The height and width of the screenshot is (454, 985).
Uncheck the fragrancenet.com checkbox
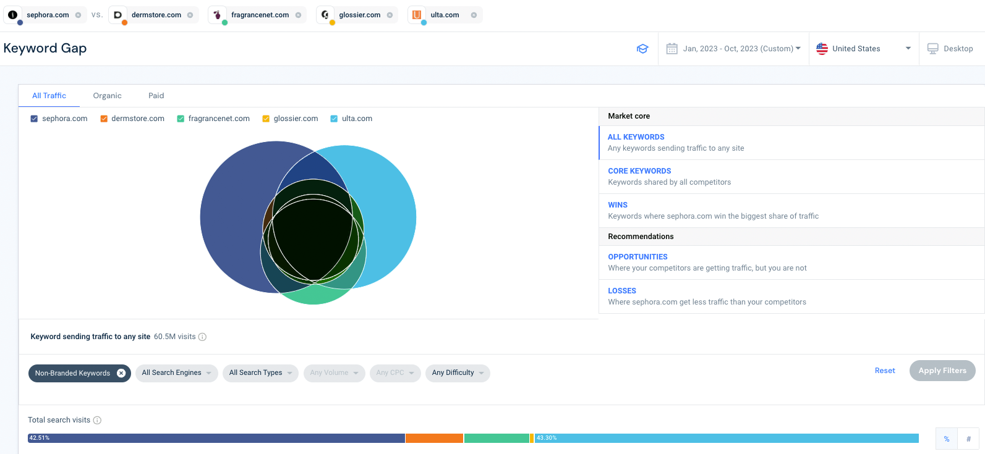coord(181,119)
